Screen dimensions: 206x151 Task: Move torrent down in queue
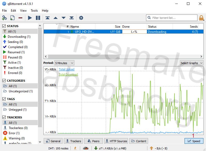point(64,18)
